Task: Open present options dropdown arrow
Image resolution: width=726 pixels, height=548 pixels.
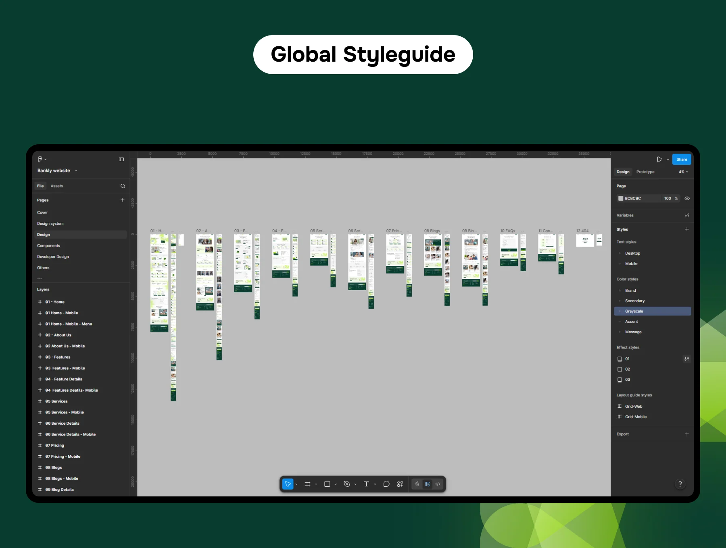Action: coord(668,160)
